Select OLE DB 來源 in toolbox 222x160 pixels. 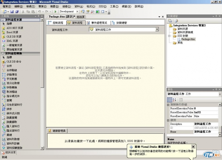click(12, 37)
